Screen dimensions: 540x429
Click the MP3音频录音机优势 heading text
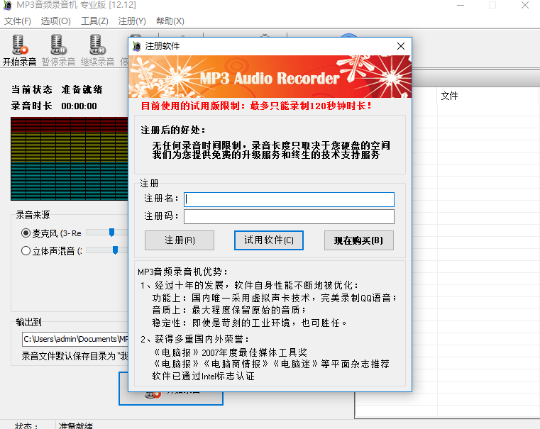point(182,272)
